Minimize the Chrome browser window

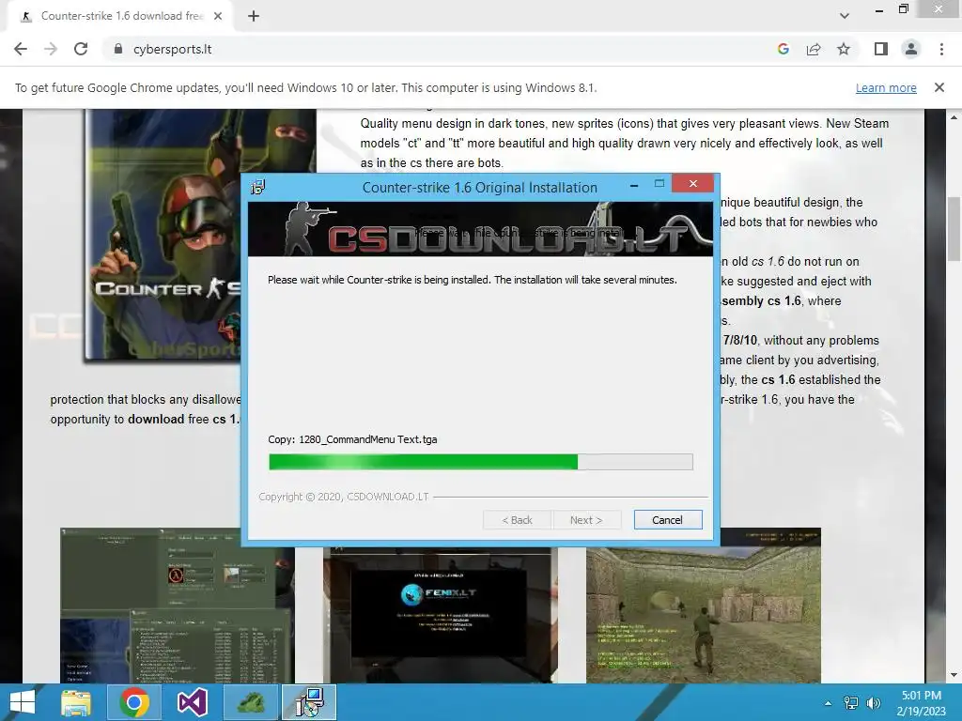tap(879, 9)
